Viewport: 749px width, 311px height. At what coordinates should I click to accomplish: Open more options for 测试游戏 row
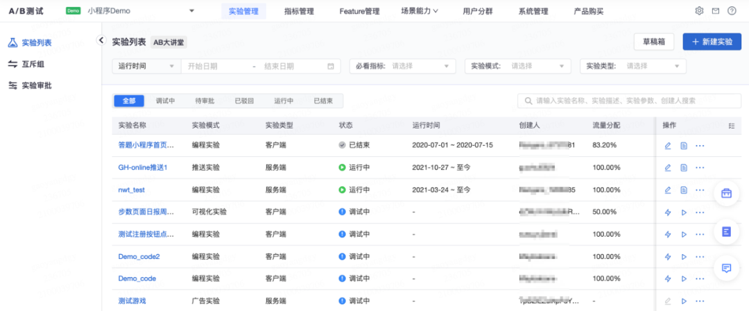click(x=700, y=301)
